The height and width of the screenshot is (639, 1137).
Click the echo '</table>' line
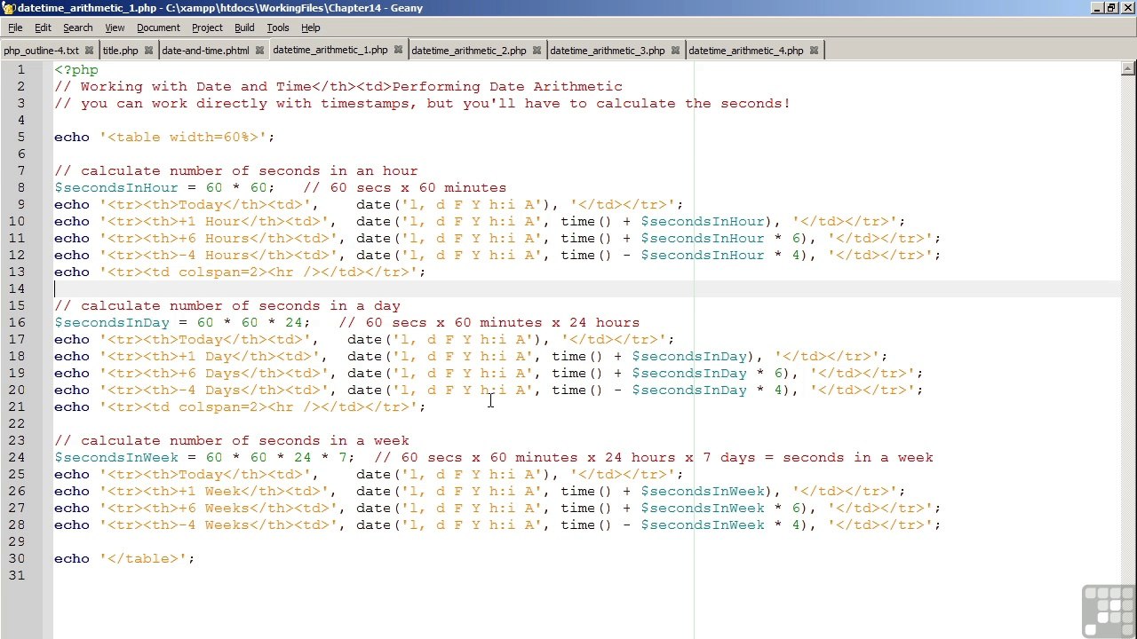pos(124,558)
